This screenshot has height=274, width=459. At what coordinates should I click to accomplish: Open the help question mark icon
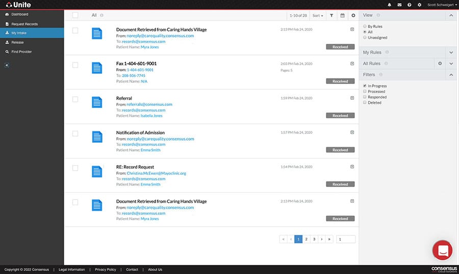pos(409,5)
